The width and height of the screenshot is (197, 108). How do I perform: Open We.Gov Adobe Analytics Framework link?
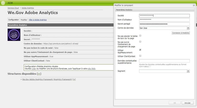click(47, 79)
